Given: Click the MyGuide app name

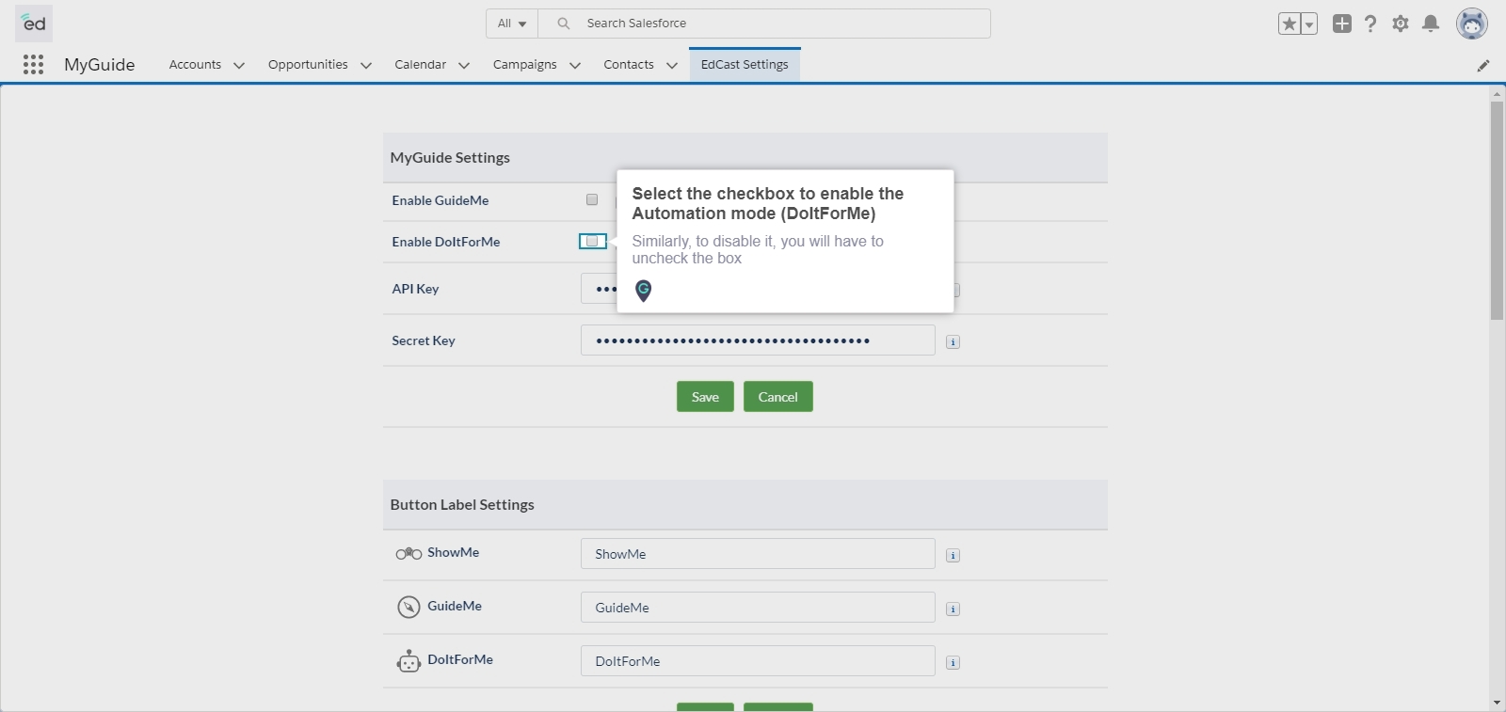Looking at the screenshot, I should [100, 65].
